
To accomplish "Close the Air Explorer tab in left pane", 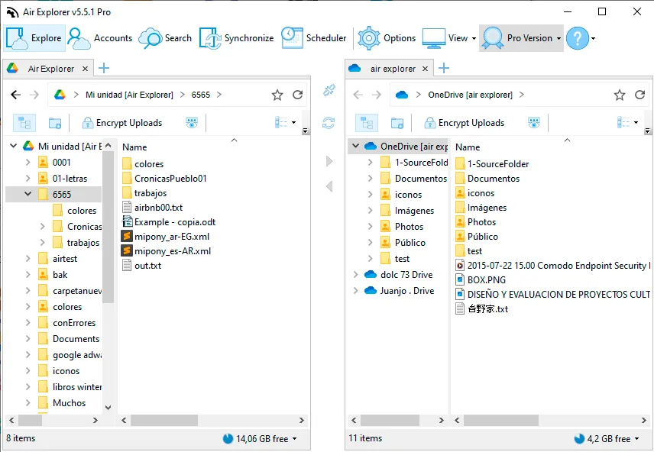I will (85, 69).
